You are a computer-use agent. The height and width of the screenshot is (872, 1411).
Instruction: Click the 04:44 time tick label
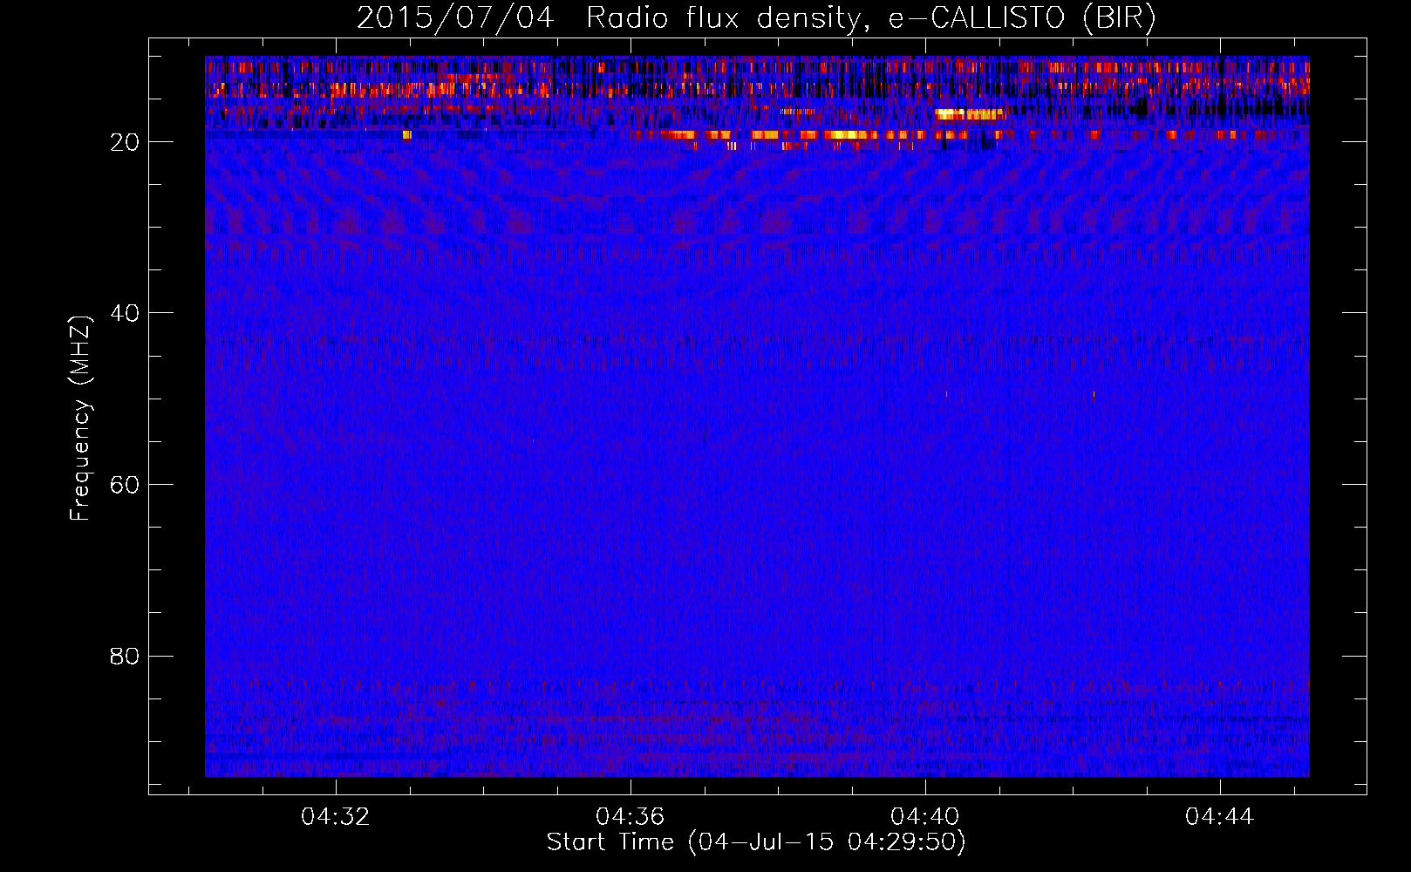coord(1220,816)
